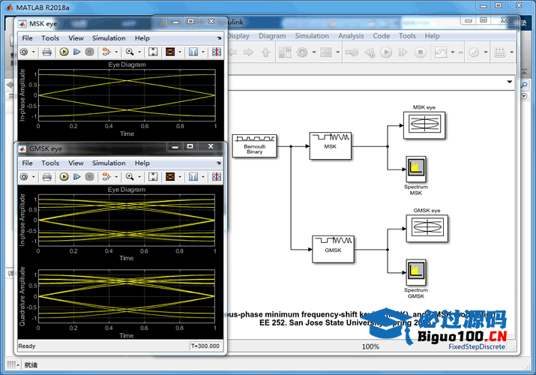Click Model Configuration gear in Simulink toolbar
Image resolution: width=536 pixels, height=375 pixels.
[302, 52]
